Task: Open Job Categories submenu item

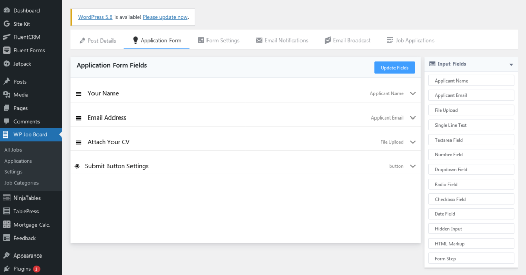Action: pyautogui.click(x=22, y=183)
